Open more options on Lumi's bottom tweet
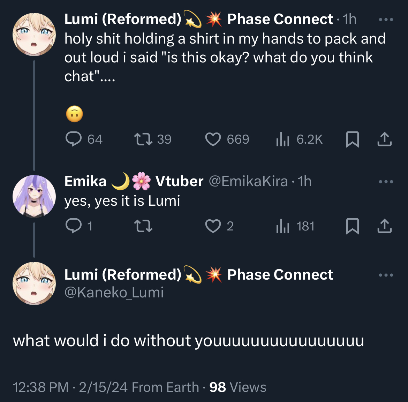 [386, 275]
